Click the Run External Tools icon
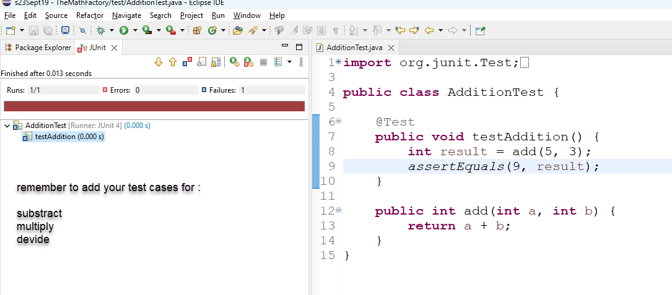Image resolution: width=672 pixels, height=295 pixels. tap(171, 30)
